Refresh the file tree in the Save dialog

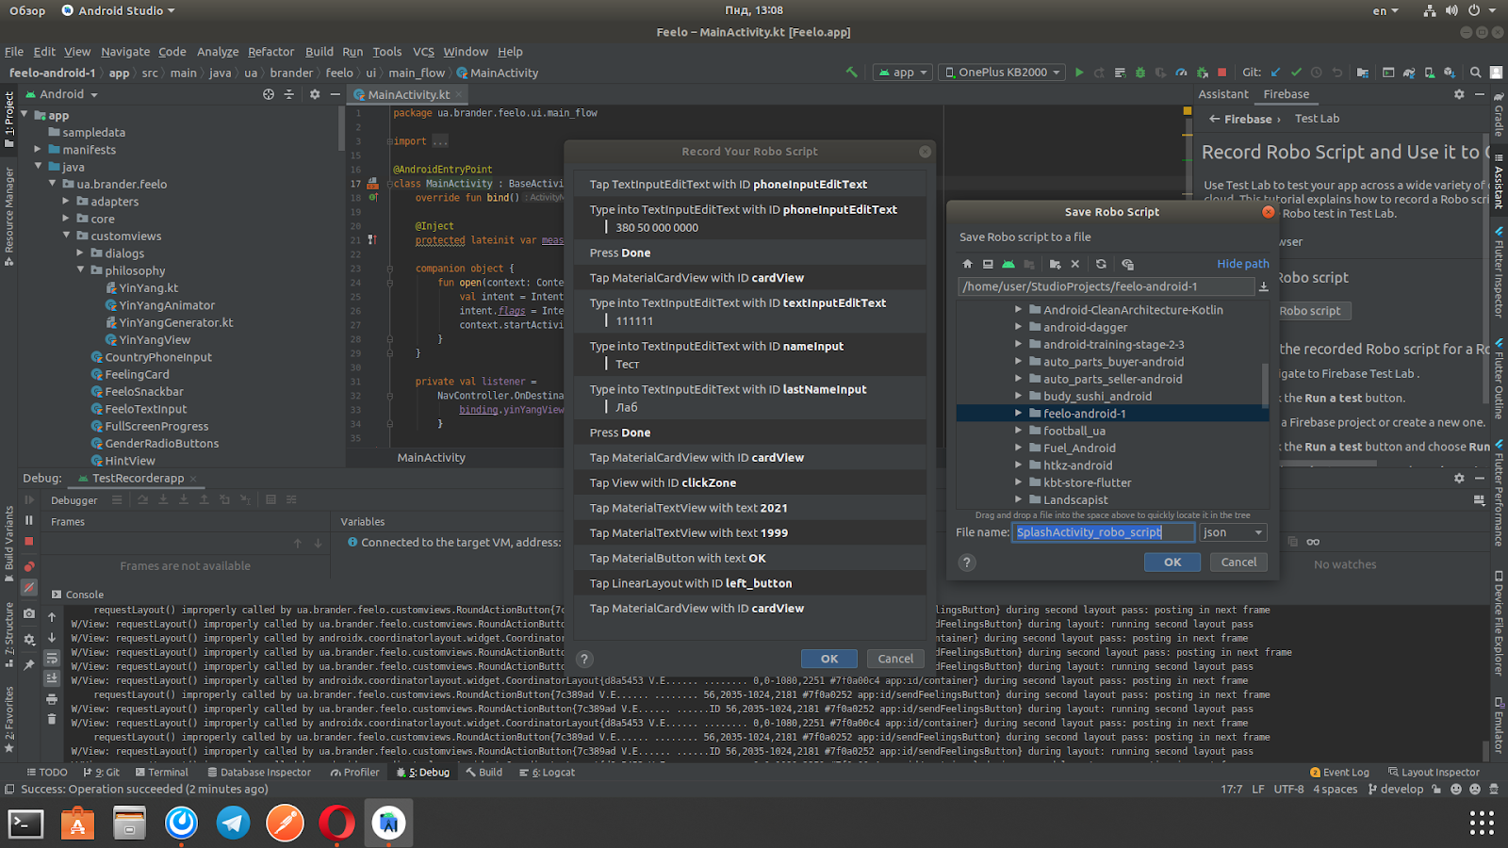pos(1101,265)
